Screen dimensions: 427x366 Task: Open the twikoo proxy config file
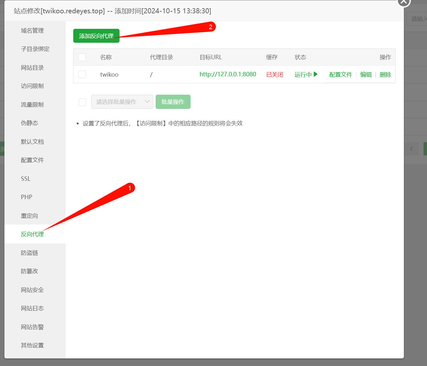pos(340,75)
